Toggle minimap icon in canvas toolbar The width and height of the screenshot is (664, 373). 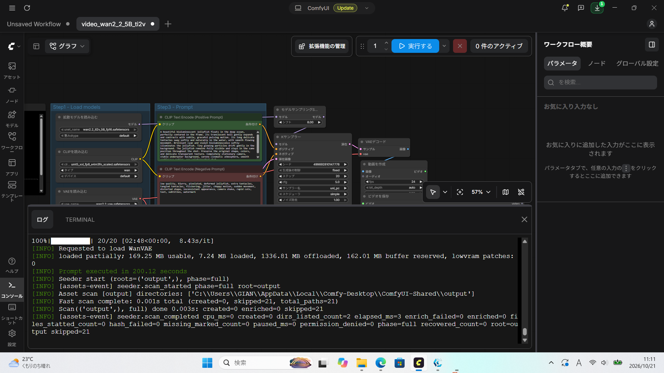coord(506,192)
